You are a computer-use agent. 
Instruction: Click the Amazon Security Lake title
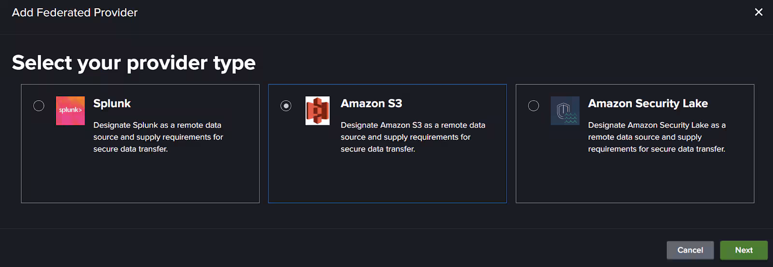pos(647,104)
